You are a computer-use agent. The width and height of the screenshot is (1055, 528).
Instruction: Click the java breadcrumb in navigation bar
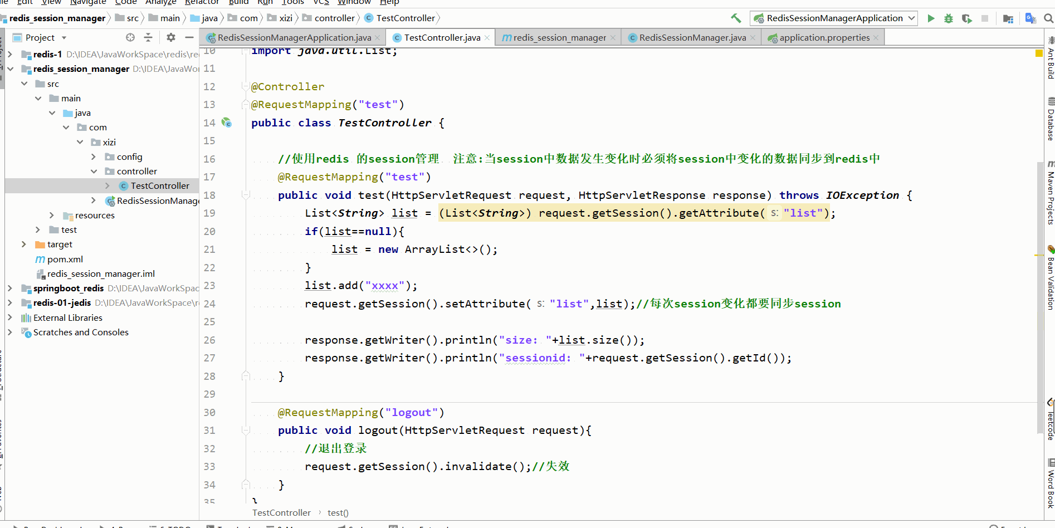click(x=204, y=18)
